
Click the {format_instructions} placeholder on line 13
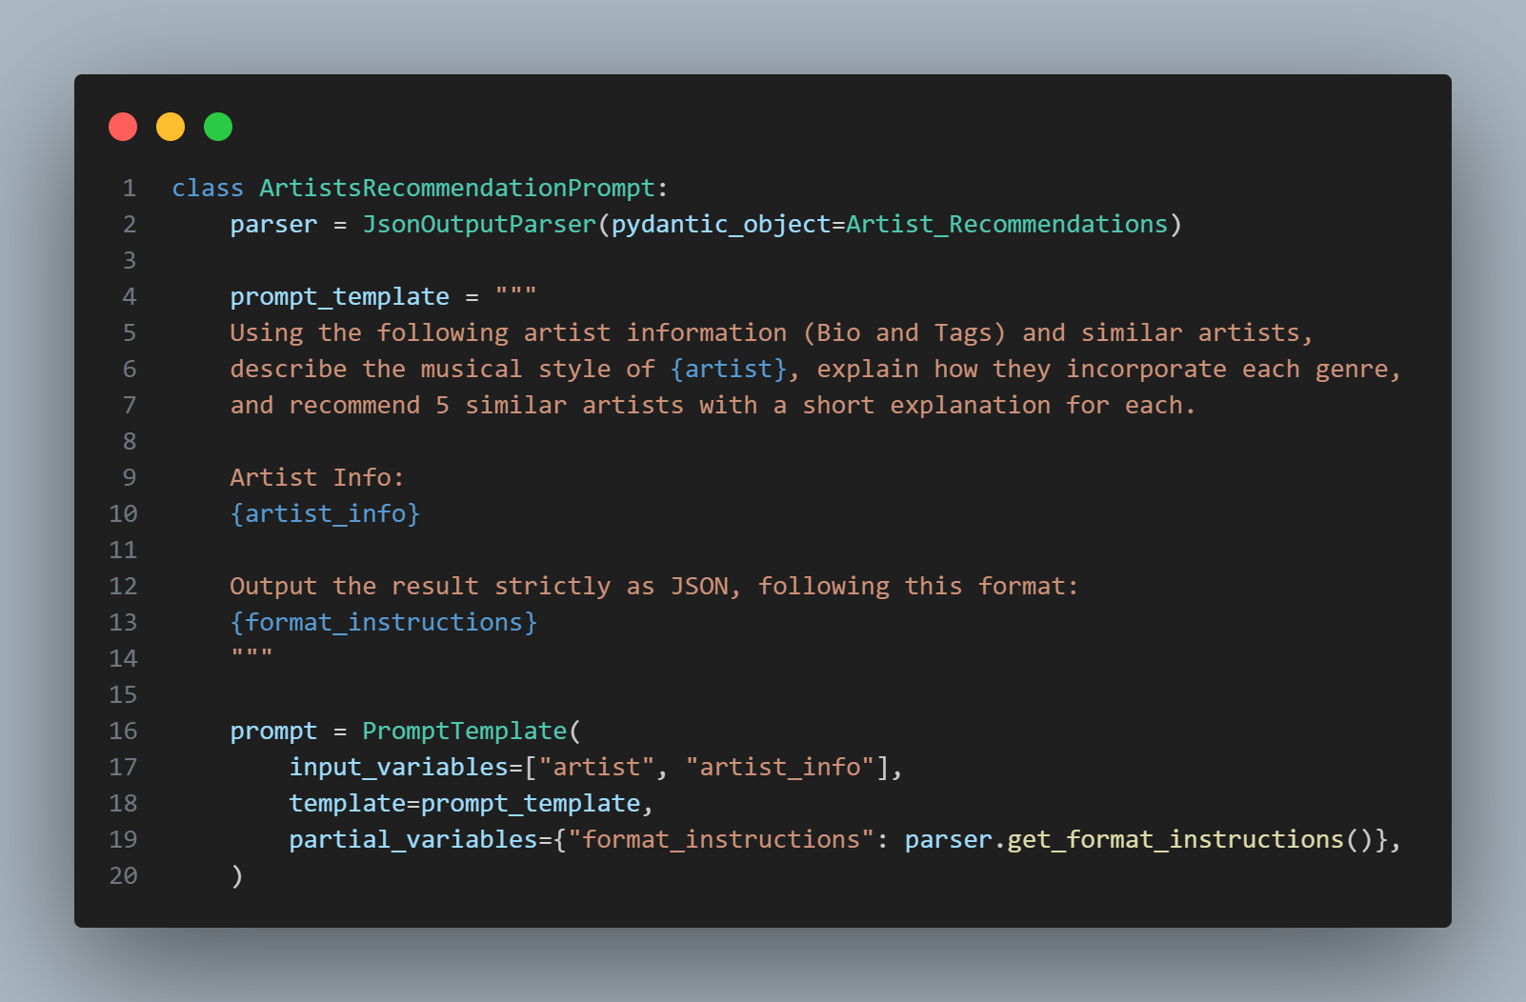(x=384, y=622)
